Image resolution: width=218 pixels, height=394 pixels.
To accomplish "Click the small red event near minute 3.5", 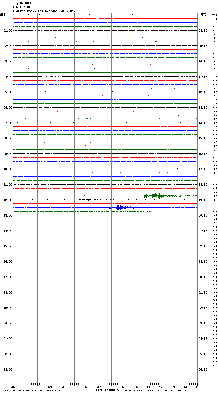I will click(55, 204).
